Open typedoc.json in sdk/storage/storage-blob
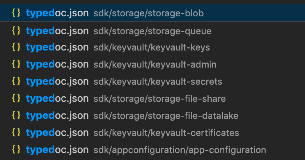 coord(152,12)
